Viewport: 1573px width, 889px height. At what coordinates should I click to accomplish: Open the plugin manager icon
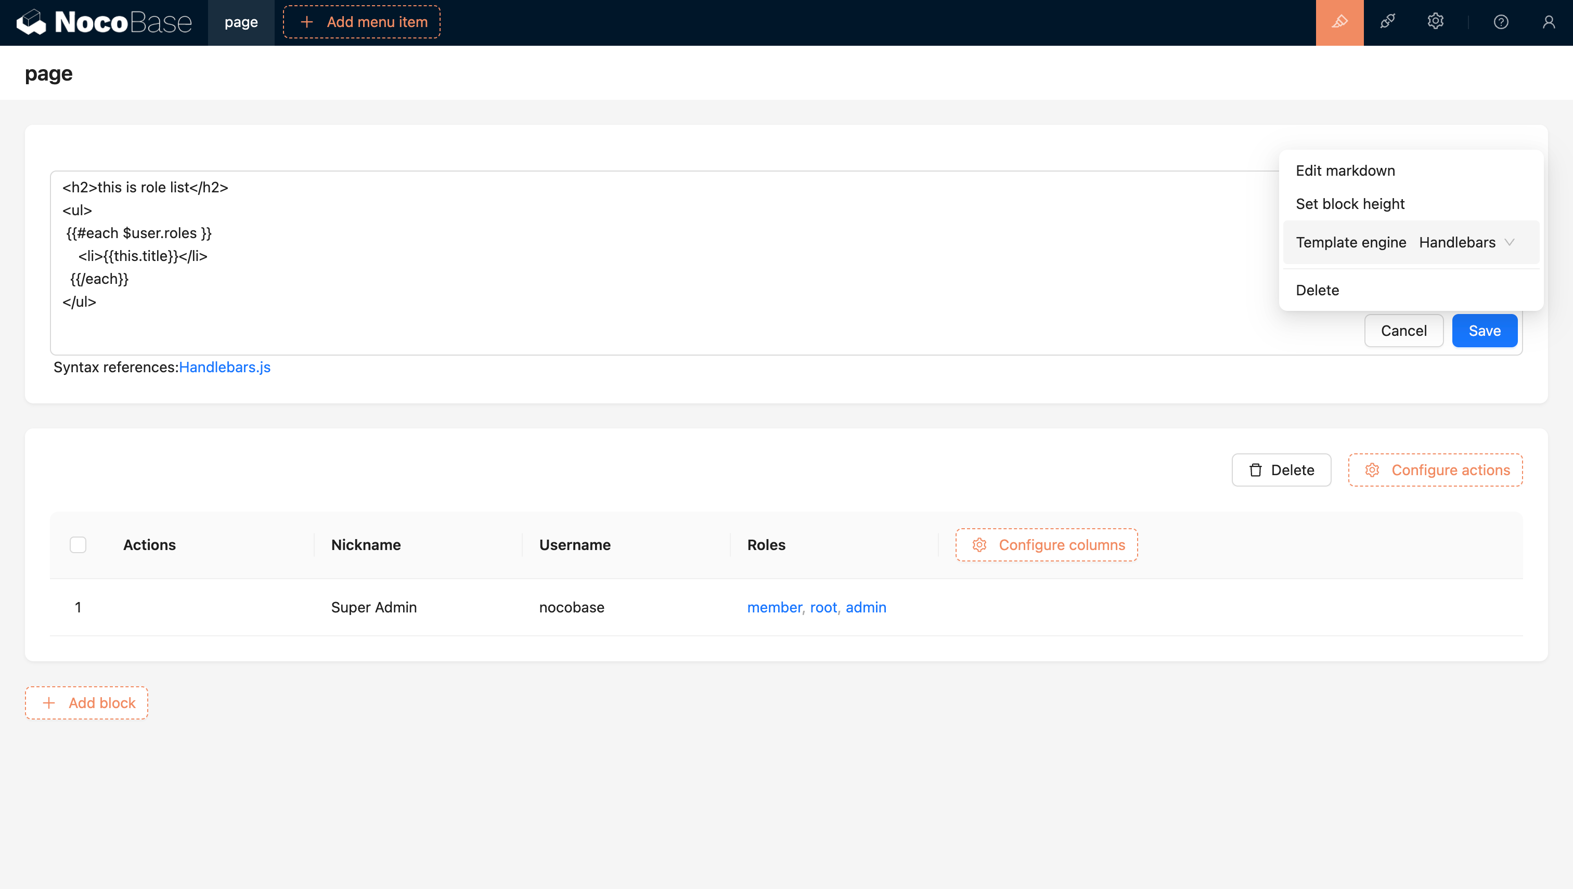[1387, 22]
